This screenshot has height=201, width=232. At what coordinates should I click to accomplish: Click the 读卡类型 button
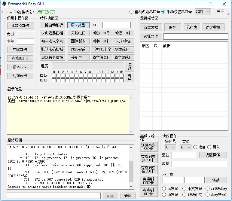(x=78, y=25)
